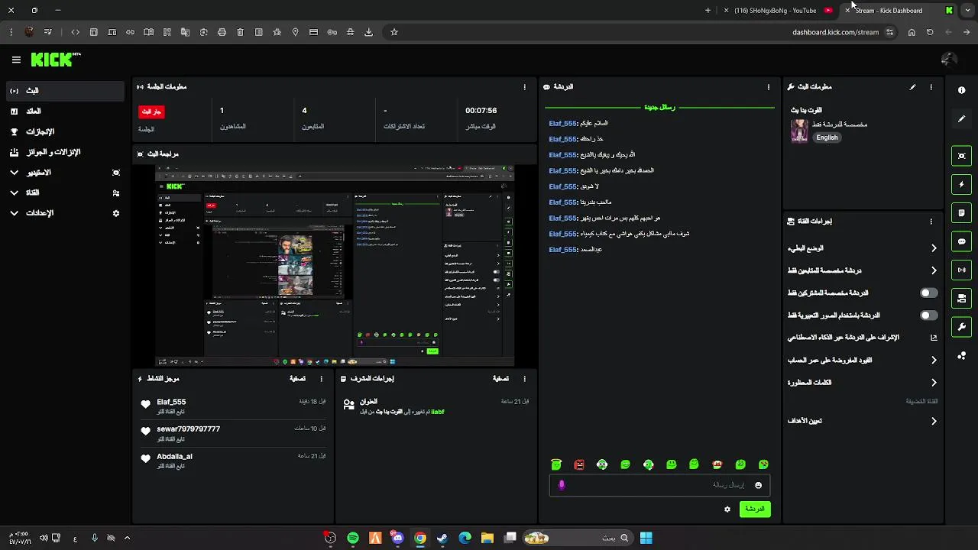
Task: Toggle stream preview widget icon in right rail
Action: pos(961,156)
